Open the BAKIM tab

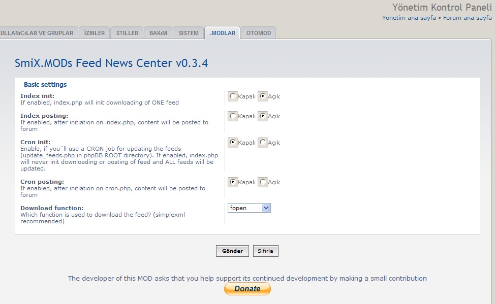pyautogui.click(x=158, y=33)
